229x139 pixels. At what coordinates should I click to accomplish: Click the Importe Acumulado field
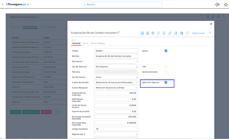pyautogui.click(x=116, y=112)
